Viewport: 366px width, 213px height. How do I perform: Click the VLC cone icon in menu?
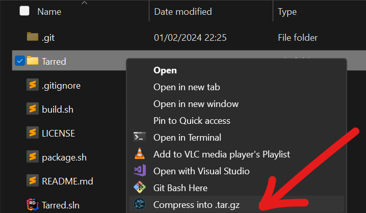pos(140,154)
